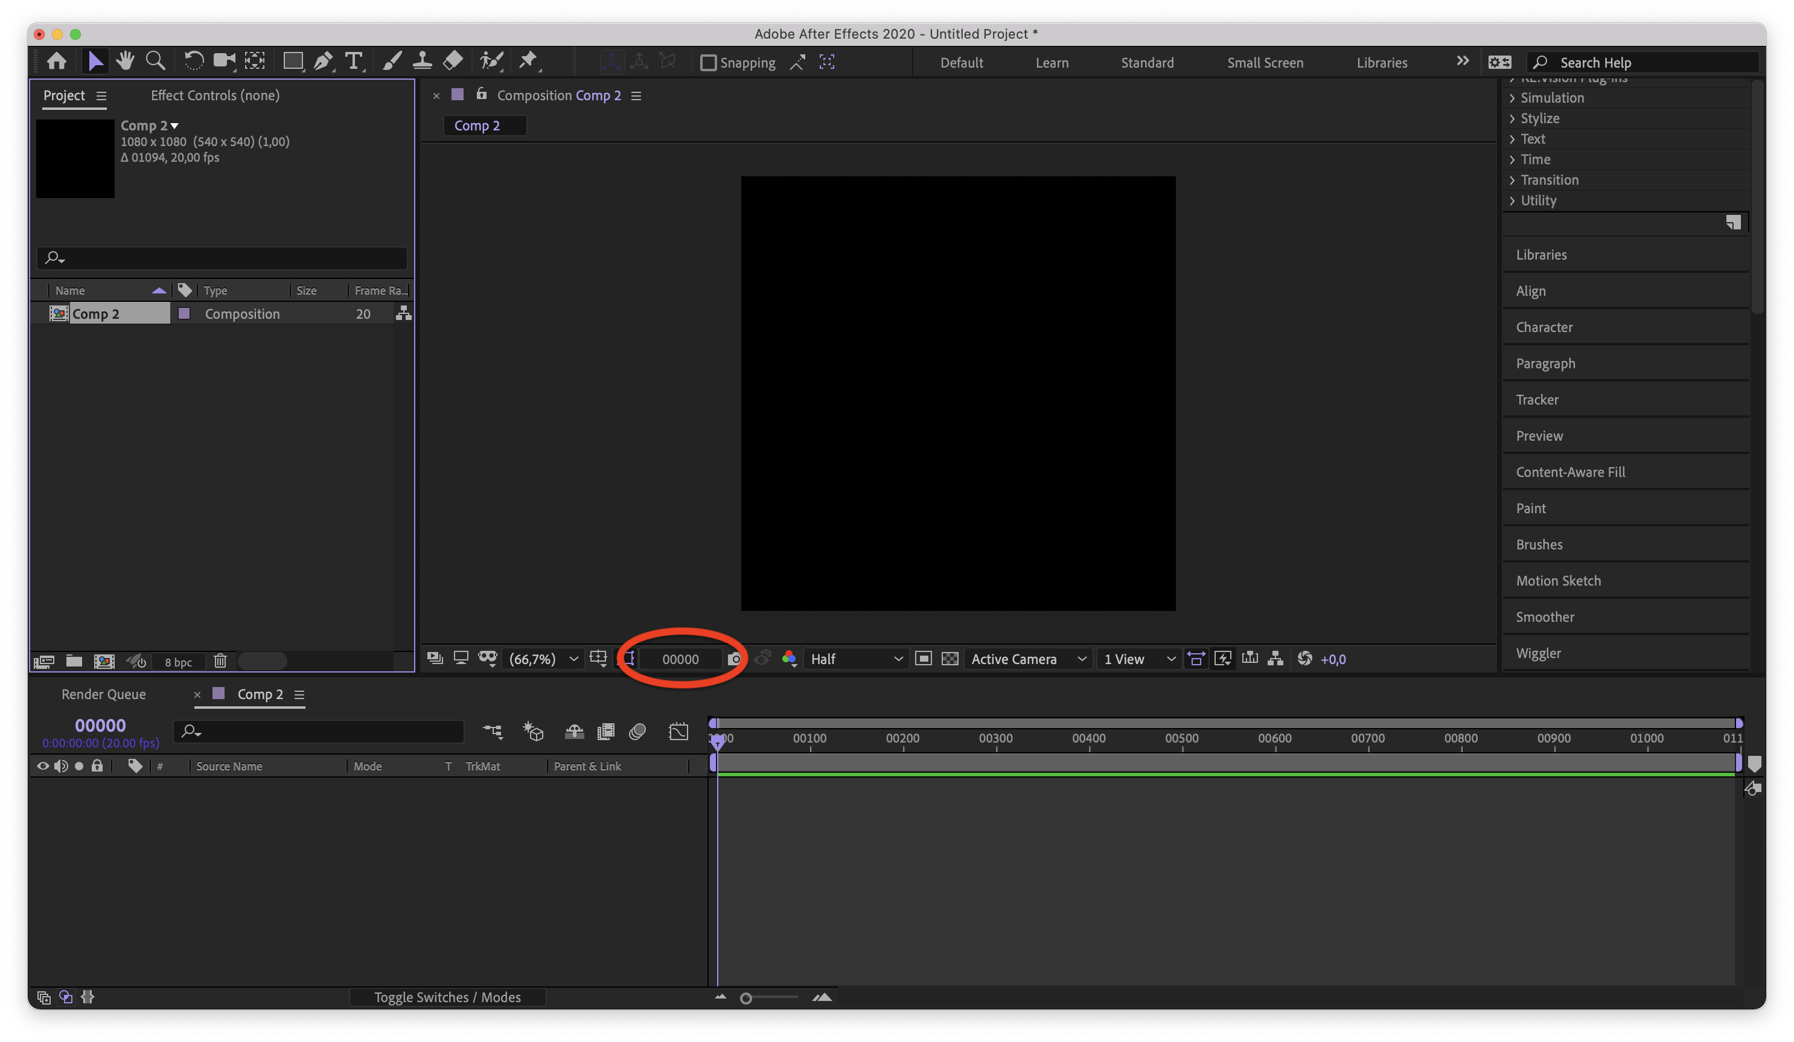The image size is (1794, 1042).
Task: Switch to the Effect Controls tab
Action: pos(214,95)
